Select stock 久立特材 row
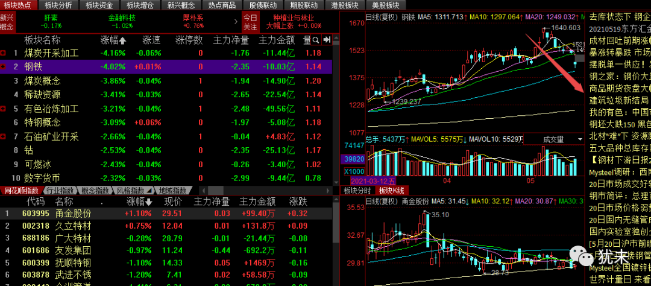 pos(166,226)
